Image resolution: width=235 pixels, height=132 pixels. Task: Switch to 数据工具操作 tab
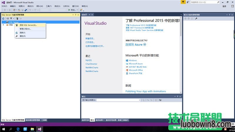coord(123,120)
